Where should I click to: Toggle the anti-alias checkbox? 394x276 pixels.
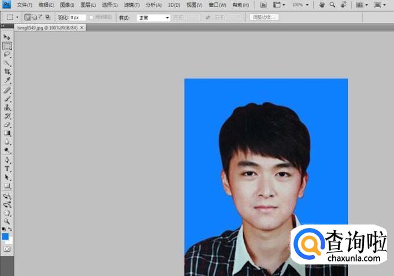click(91, 17)
